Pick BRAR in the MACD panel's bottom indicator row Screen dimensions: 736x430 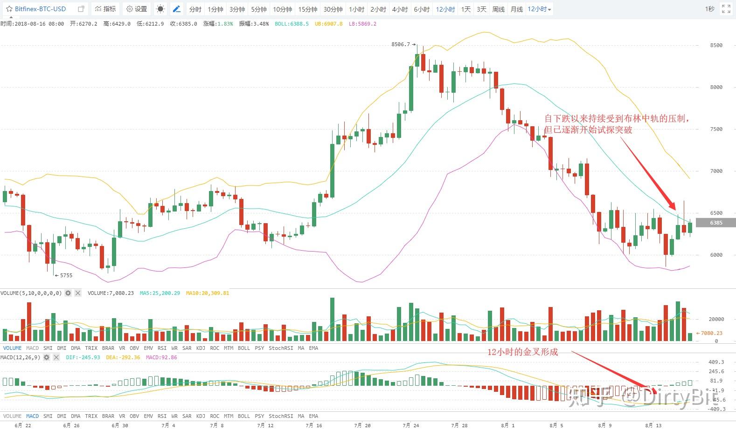108,416
